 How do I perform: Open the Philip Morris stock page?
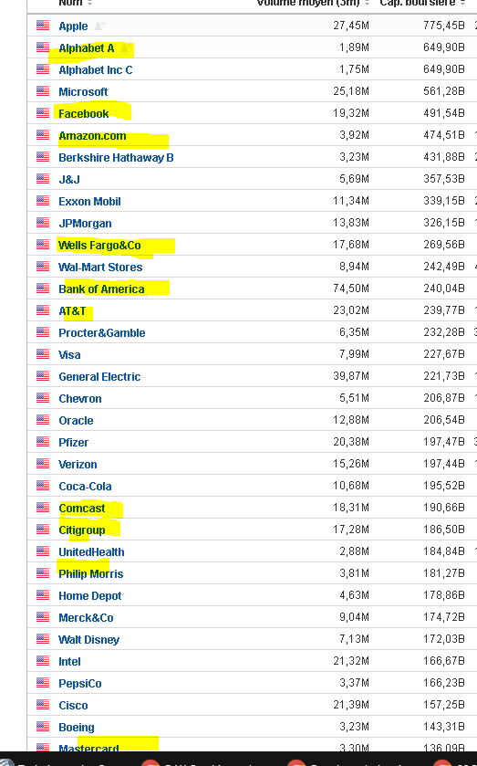click(91, 574)
